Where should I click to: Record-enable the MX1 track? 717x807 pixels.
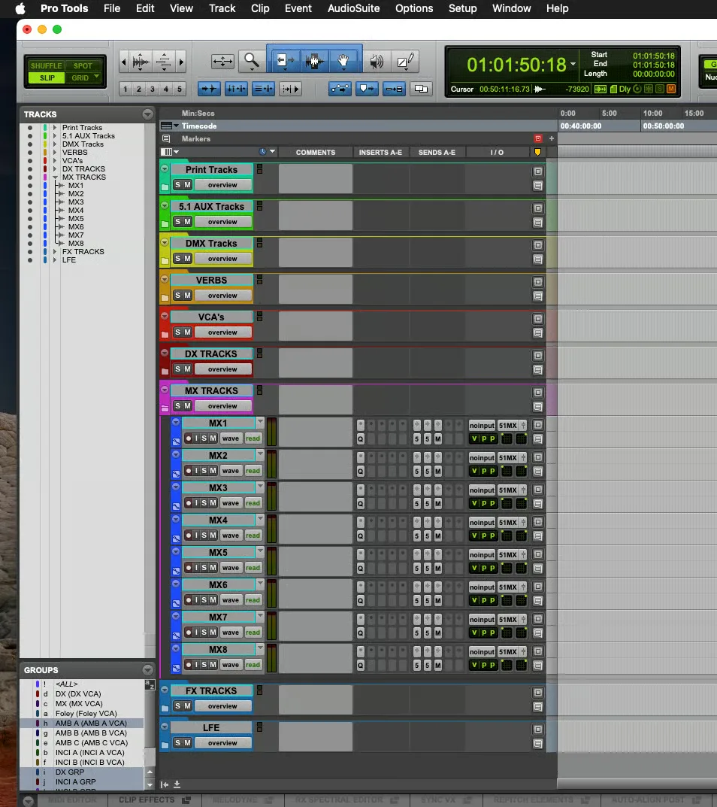click(188, 438)
